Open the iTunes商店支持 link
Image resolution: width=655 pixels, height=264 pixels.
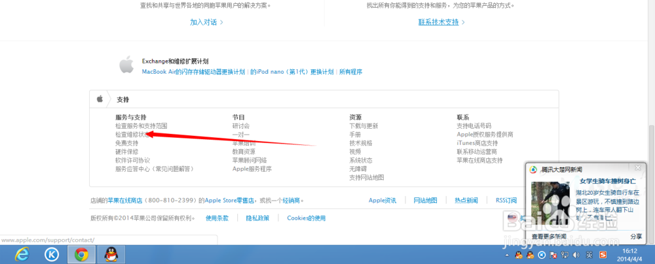point(477,143)
